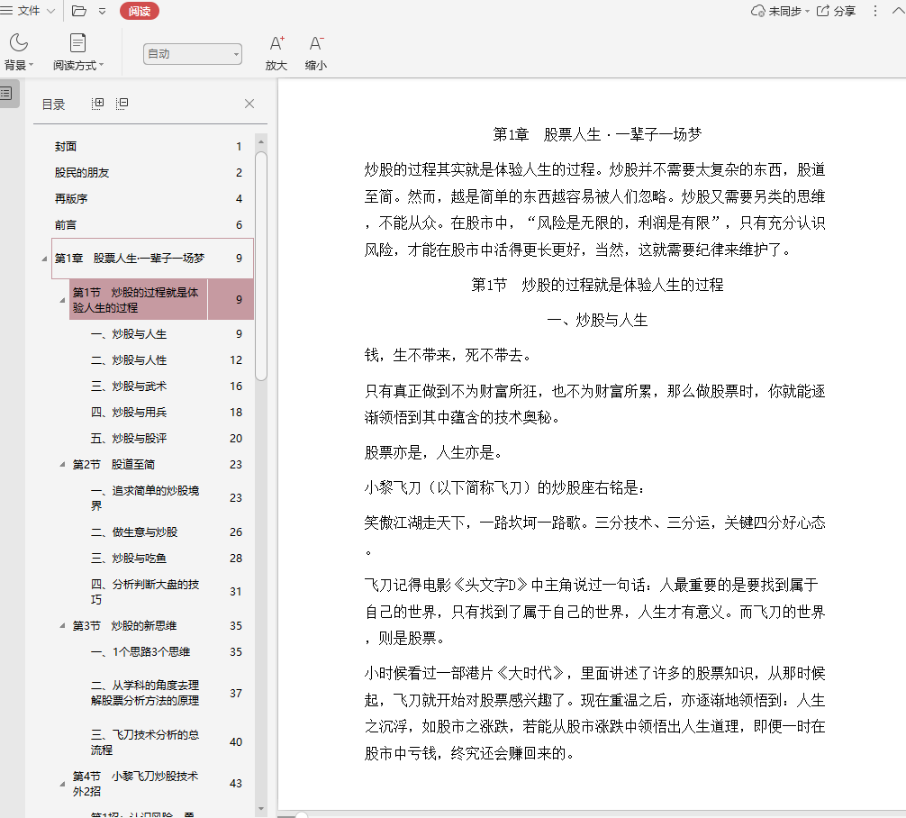The width and height of the screenshot is (906, 818).
Task: Click the line 股票亦是，人生亦是。
Action: [434, 452]
